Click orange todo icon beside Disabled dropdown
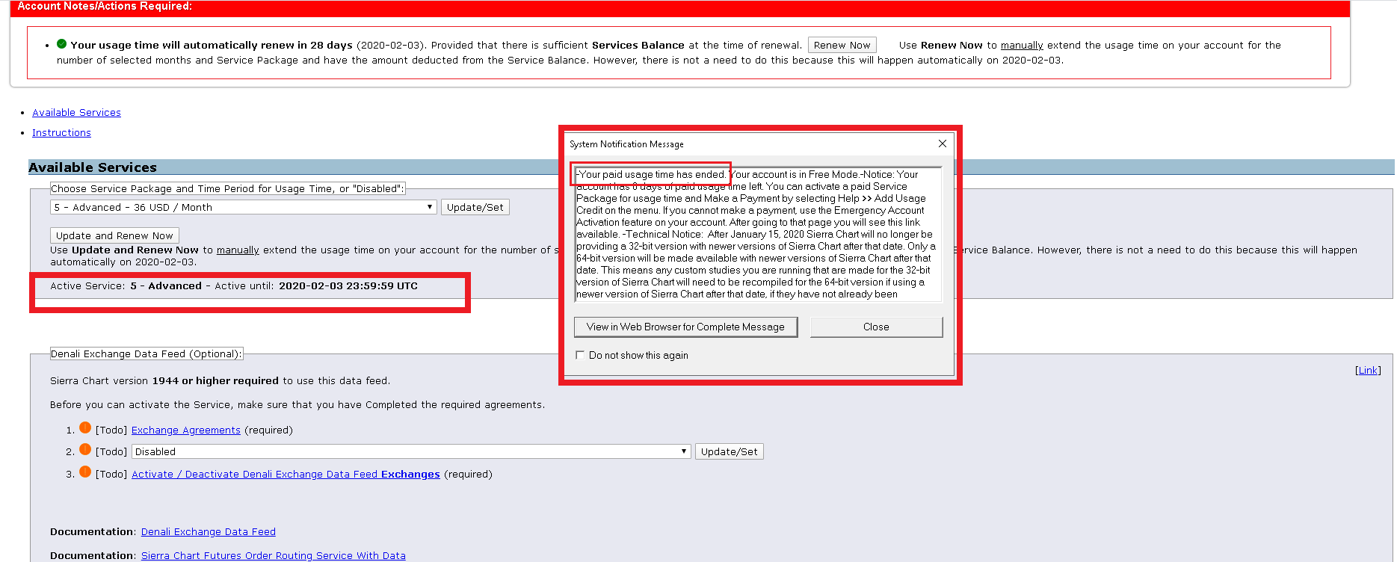The width and height of the screenshot is (1397, 562). tap(85, 450)
